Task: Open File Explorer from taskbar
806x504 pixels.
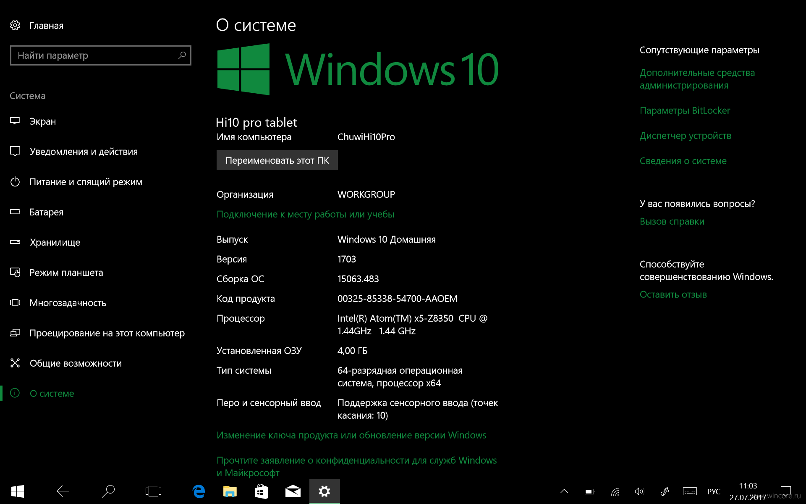Action: [230, 491]
